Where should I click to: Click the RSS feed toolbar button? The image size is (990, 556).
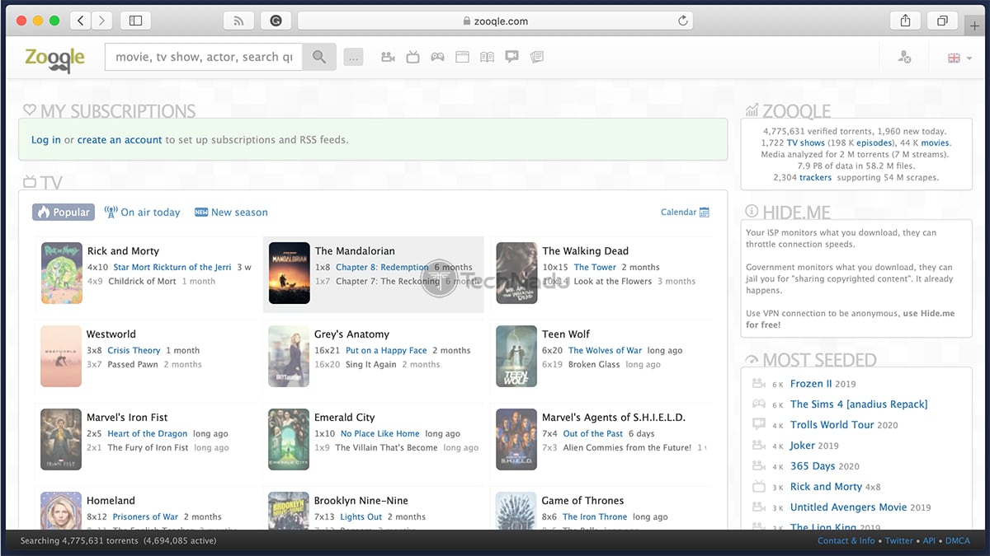click(238, 21)
